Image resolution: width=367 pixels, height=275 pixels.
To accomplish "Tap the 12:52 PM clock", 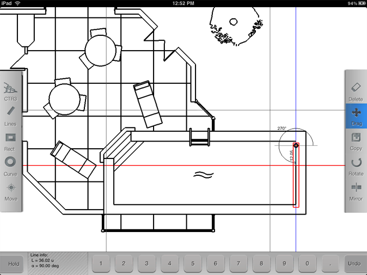I will 183,3.
